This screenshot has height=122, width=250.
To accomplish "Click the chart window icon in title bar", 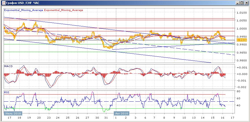I will click(x=3, y=3).
